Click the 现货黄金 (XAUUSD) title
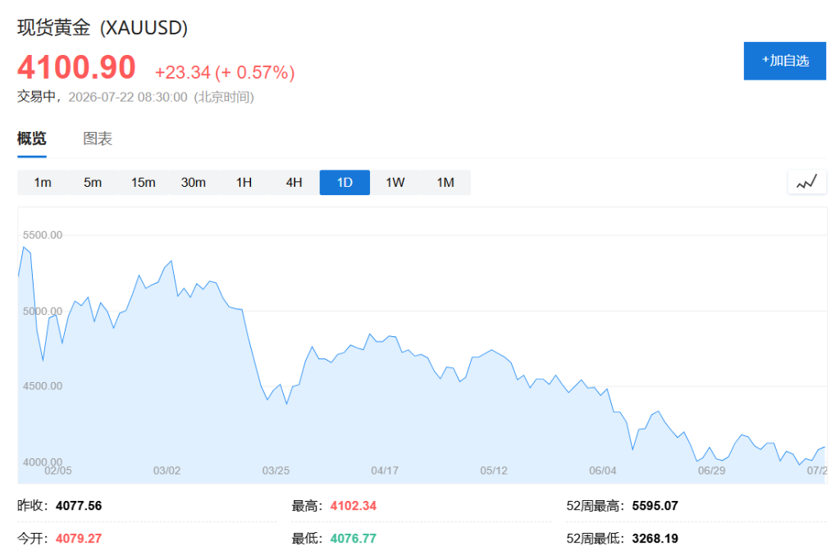840x555 pixels. pos(103,28)
